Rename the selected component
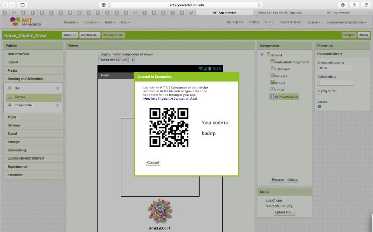 click(x=277, y=180)
